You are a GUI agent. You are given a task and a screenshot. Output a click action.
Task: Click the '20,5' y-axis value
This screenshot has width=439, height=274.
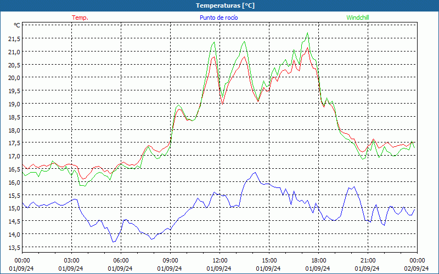(14, 65)
